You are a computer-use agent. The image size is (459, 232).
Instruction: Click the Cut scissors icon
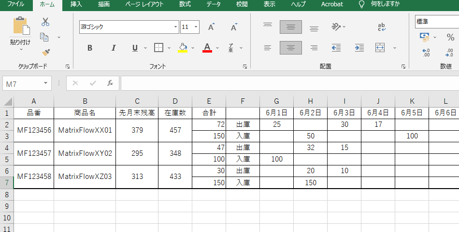click(x=45, y=22)
